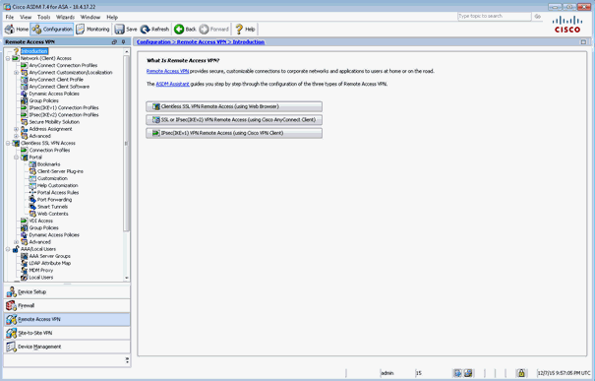Click Clientless SSL VPN Remote Access button
The height and width of the screenshot is (381, 595).
[234, 106]
